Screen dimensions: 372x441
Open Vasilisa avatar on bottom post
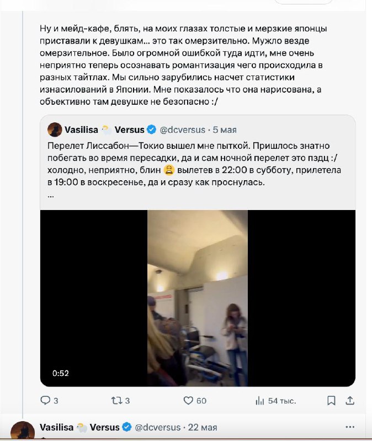point(23,431)
